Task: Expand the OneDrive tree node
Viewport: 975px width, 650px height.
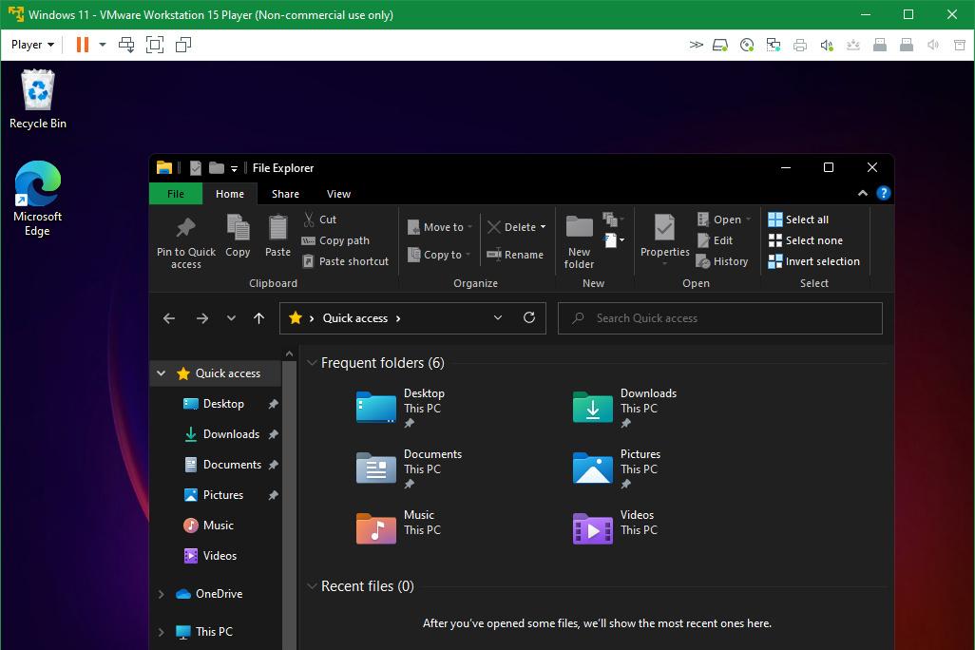Action: (161, 594)
